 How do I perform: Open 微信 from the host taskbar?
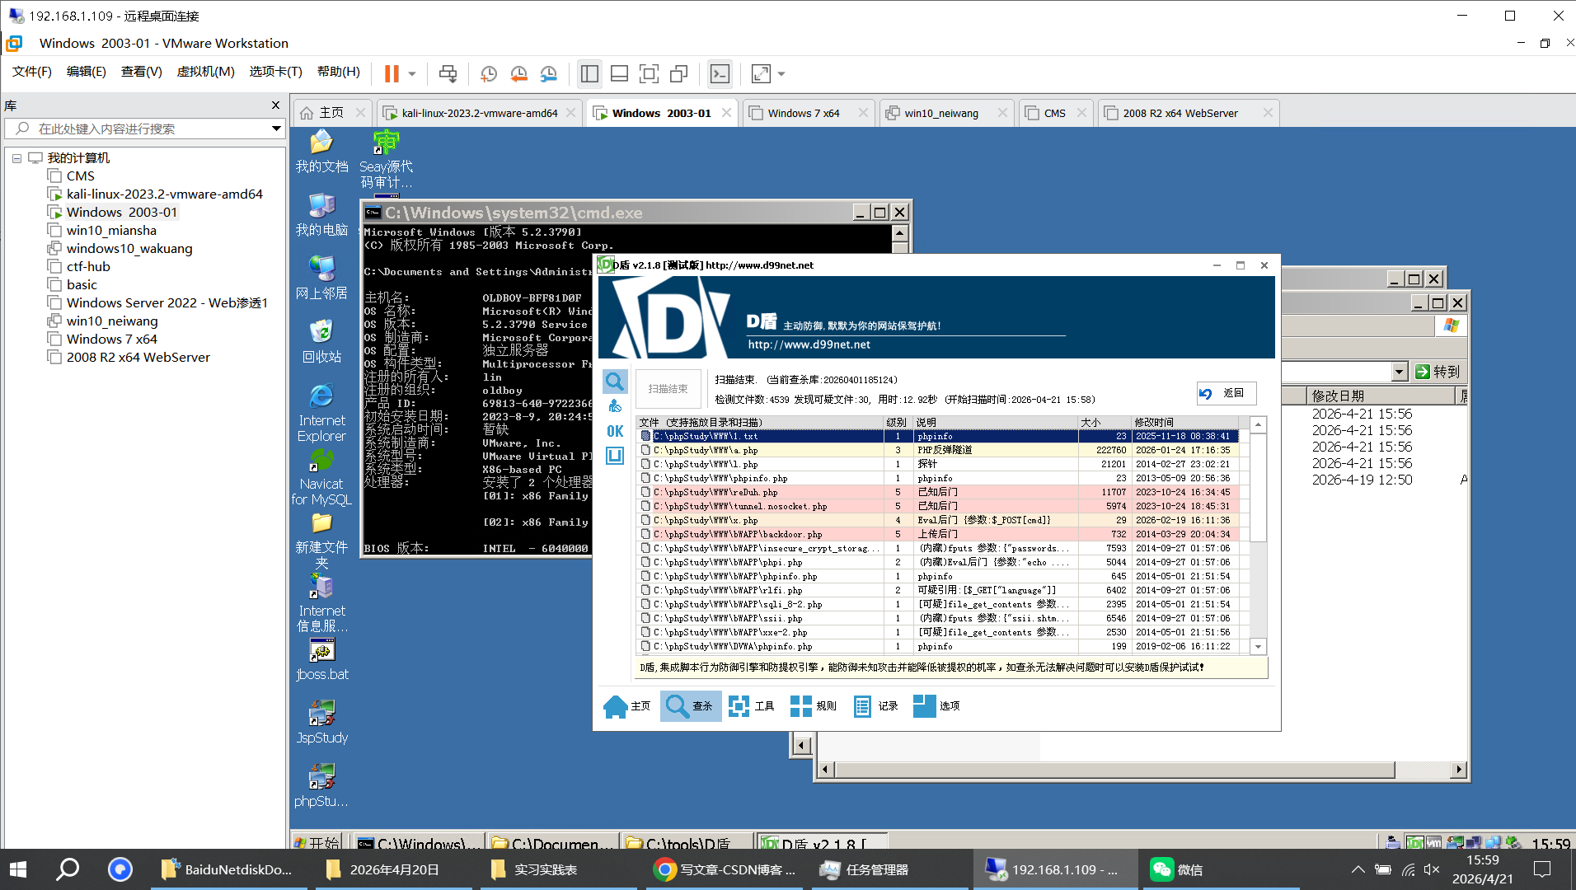point(1178,869)
